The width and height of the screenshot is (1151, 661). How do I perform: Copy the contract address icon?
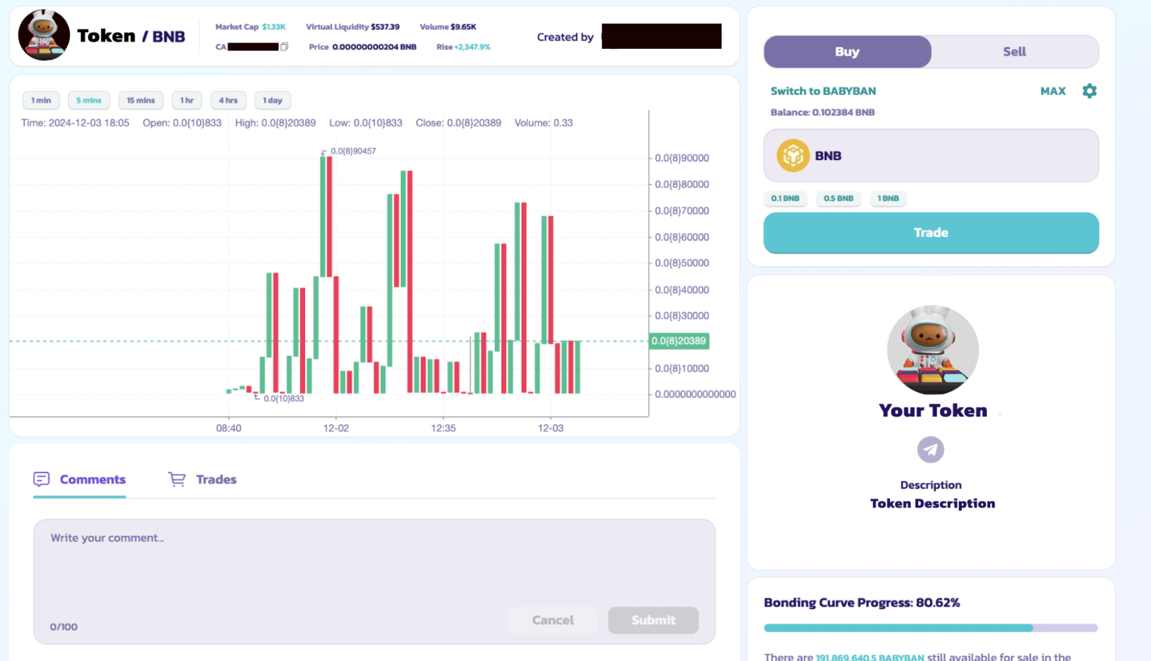point(284,47)
